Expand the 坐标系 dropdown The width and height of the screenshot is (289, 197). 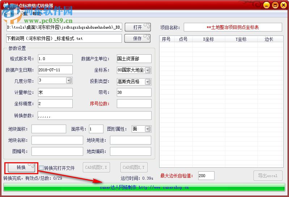pyautogui.click(x=148, y=70)
